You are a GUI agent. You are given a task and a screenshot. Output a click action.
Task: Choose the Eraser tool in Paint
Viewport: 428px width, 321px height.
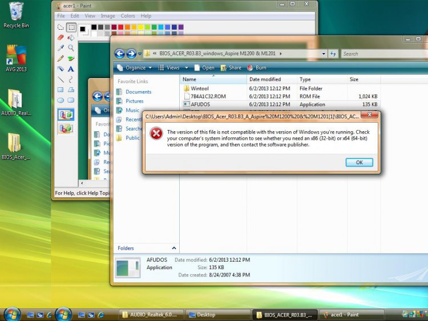click(60, 38)
